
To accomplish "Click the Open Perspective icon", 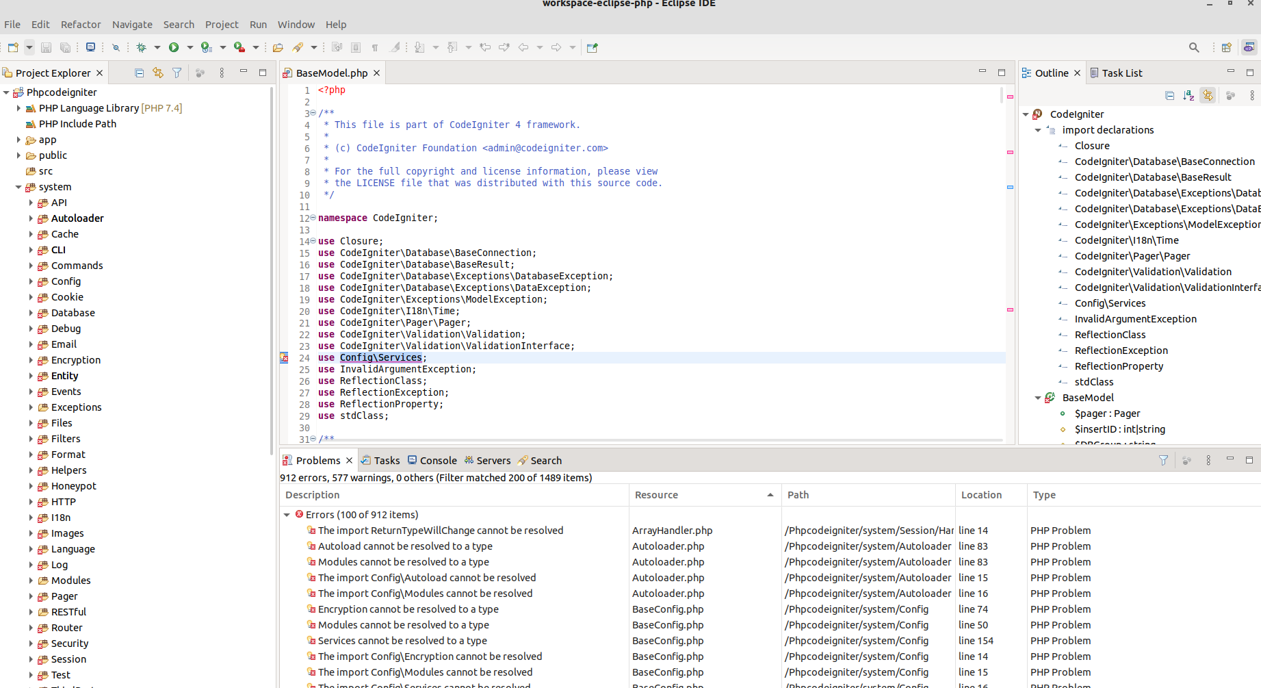I will point(1227,47).
